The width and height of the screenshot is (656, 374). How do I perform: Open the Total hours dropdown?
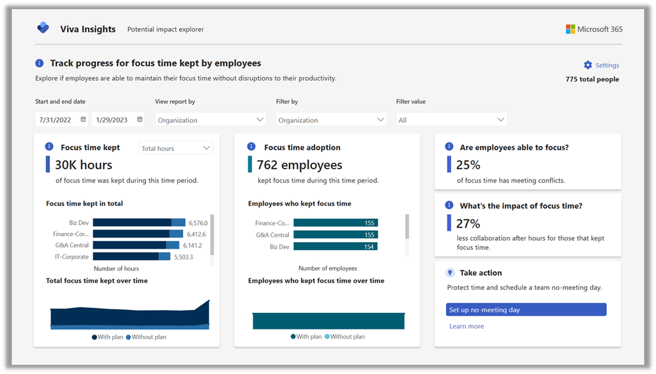[x=176, y=148]
